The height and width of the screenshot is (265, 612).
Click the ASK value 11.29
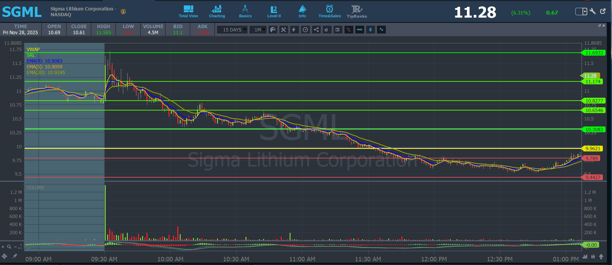pyautogui.click(x=203, y=33)
